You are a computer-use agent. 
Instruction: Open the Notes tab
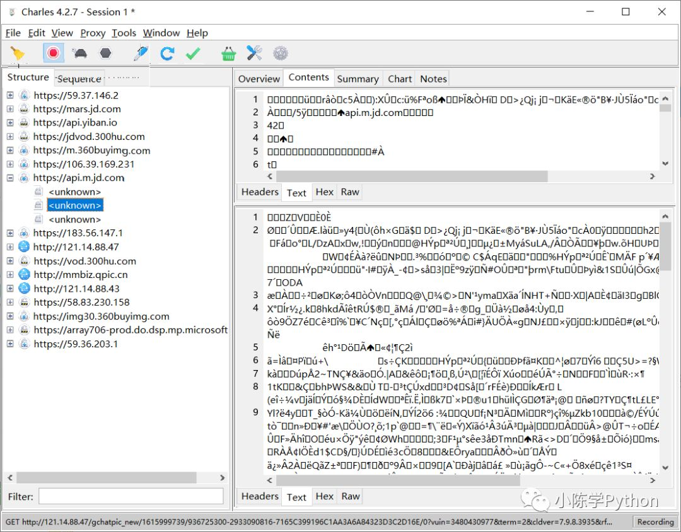click(x=433, y=79)
